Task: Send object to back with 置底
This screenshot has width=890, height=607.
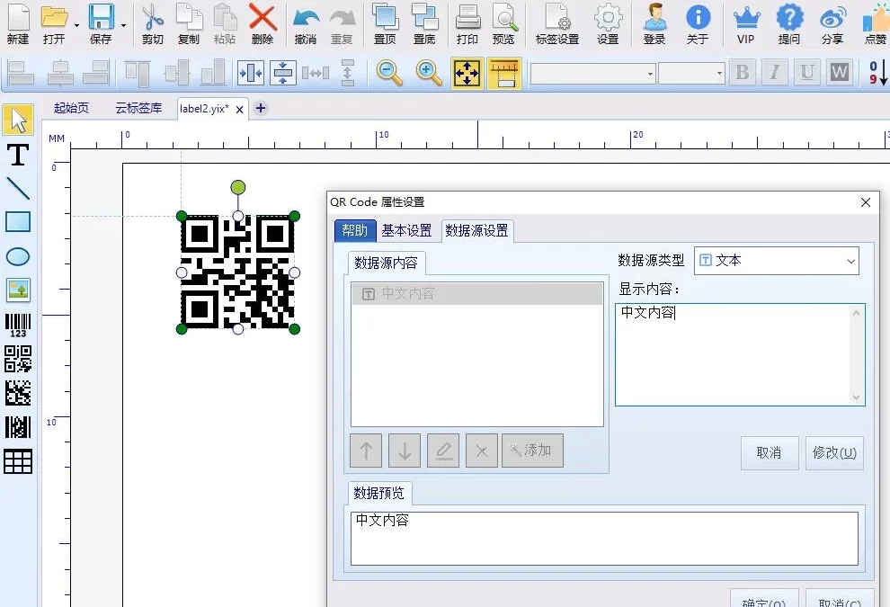Action: tap(424, 23)
